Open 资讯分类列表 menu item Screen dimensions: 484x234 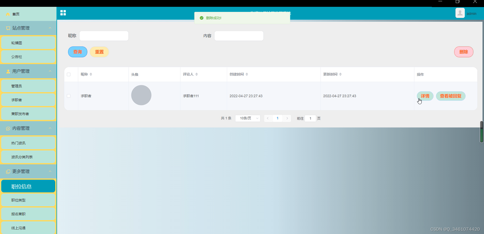(28, 157)
